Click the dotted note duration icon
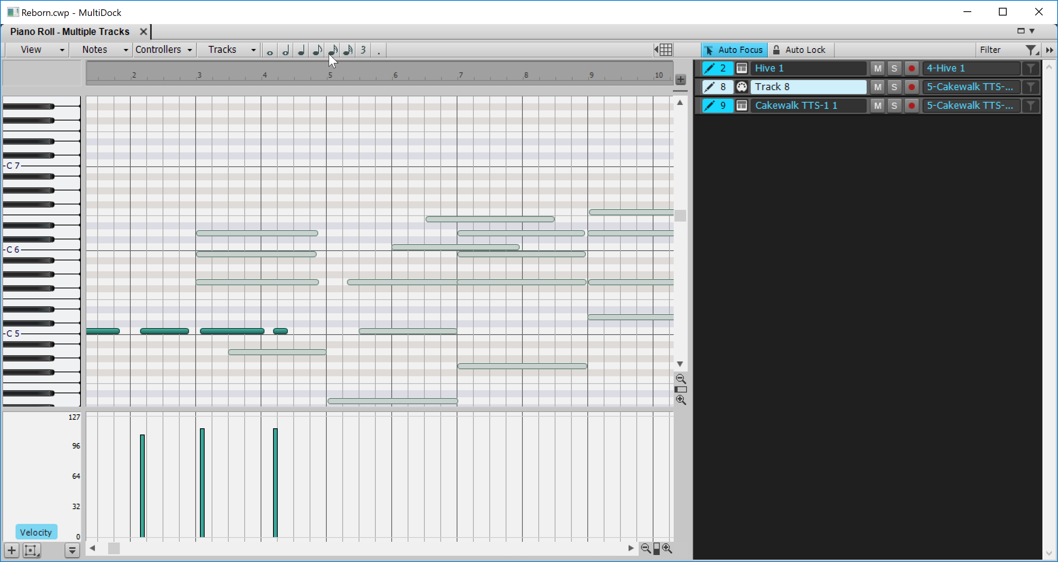 point(378,50)
